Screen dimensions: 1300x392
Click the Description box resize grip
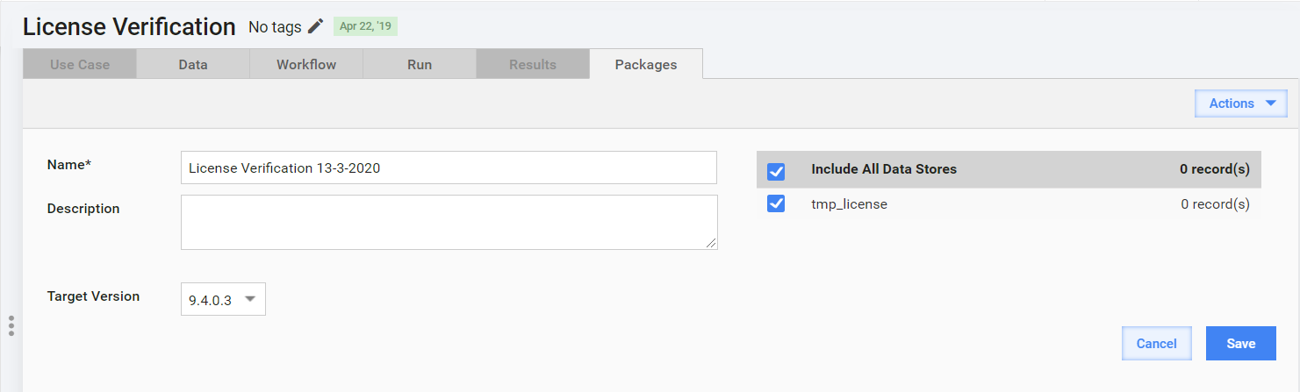pos(711,243)
